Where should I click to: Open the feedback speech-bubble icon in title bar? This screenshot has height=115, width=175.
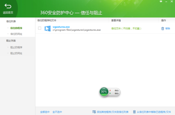point(161,2)
